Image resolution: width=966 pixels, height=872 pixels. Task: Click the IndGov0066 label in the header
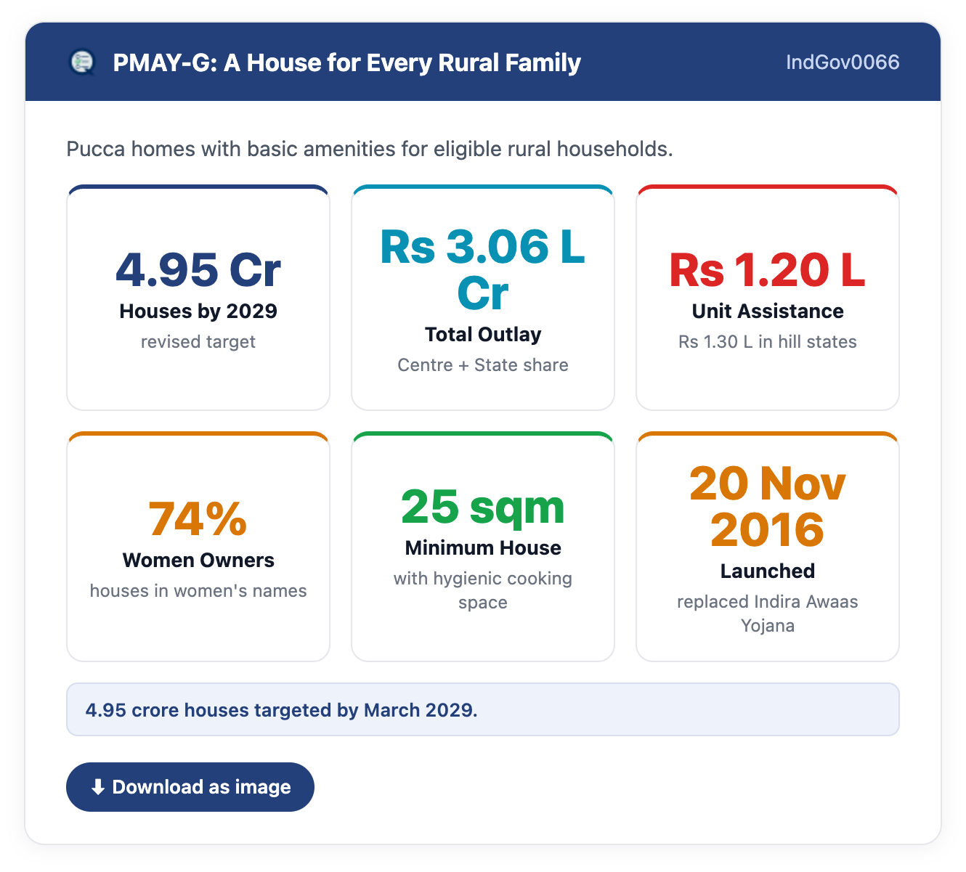coord(843,62)
